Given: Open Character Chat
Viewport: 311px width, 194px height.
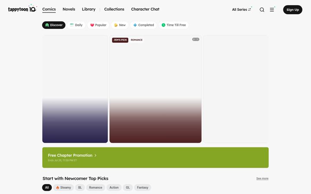Looking at the screenshot, I should (x=145, y=9).
